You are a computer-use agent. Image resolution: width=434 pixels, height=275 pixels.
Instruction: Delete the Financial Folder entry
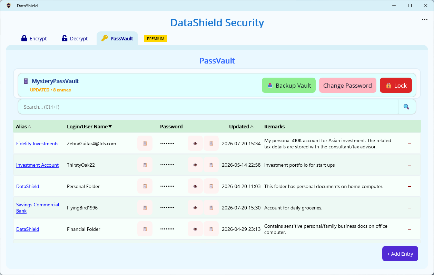click(x=410, y=229)
